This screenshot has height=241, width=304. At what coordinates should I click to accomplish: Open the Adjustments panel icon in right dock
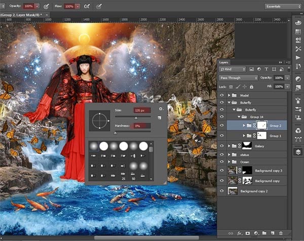298,79
